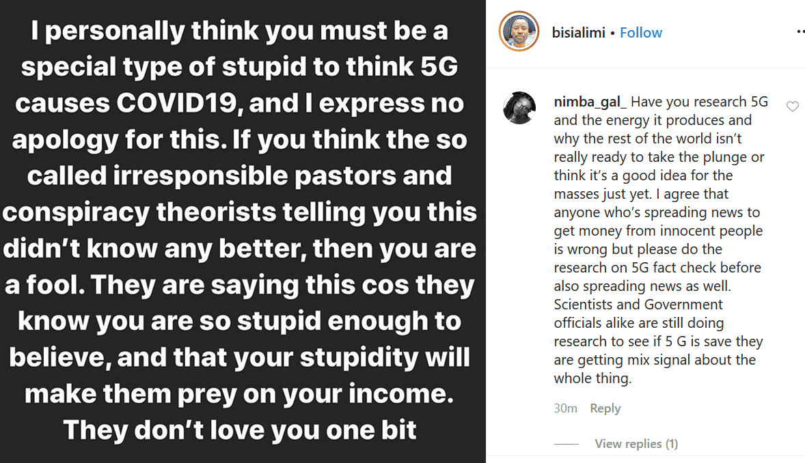Click the bisialimi username in the header

tap(578, 33)
